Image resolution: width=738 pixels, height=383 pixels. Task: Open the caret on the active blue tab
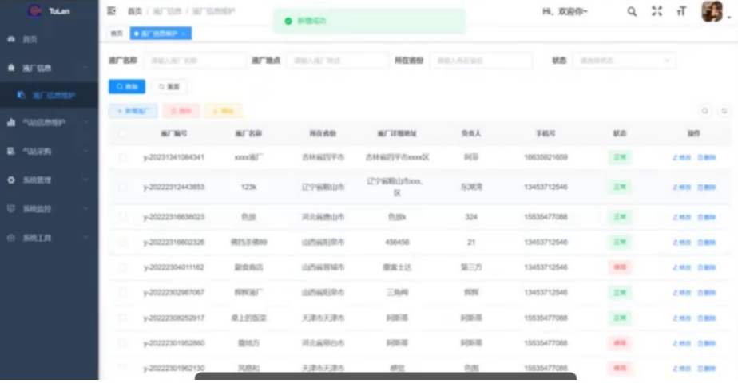pyautogui.click(x=184, y=34)
